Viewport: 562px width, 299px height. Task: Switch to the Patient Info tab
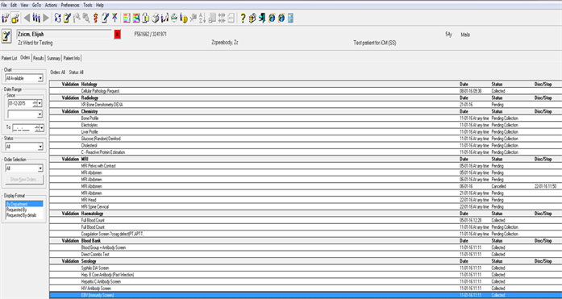[72, 58]
